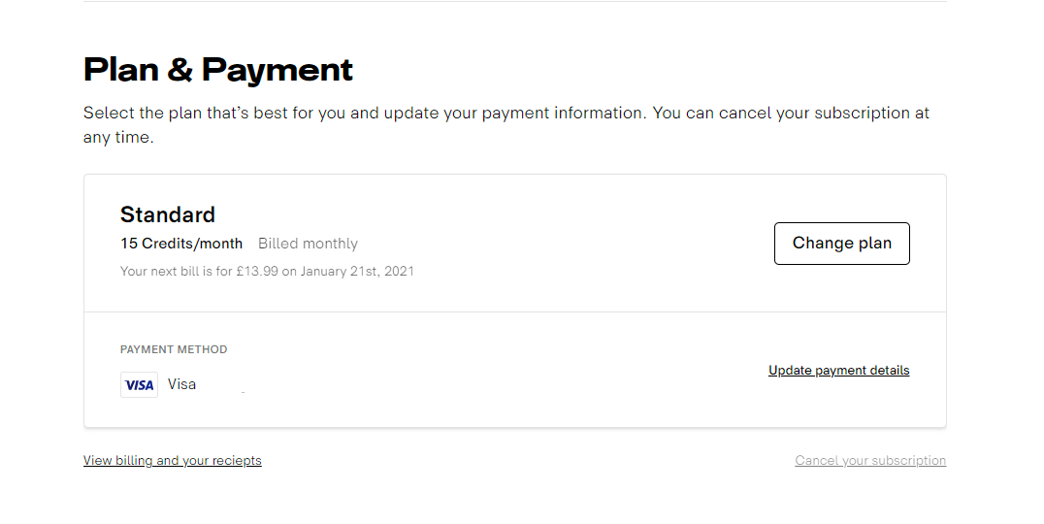Click the Visa text beside the card logo
Viewport: 1044px width, 524px height.
(181, 384)
